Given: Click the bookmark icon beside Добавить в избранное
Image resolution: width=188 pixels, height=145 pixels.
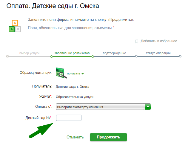Looking at the screenshot, I should [x=137, y=41].
